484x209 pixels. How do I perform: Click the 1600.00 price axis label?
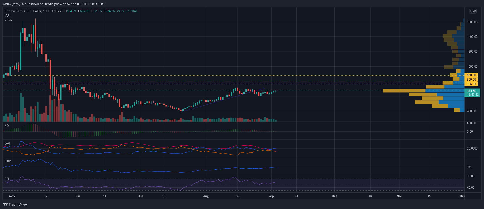472,22
